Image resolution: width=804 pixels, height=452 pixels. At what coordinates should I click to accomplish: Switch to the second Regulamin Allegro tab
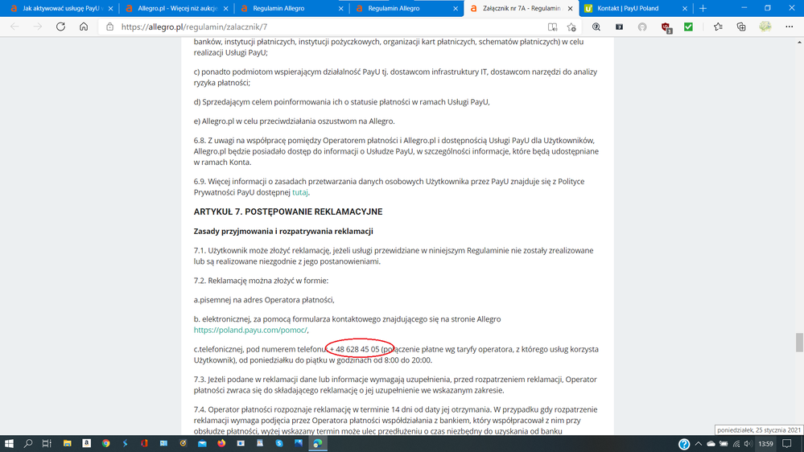pos(406,8)
